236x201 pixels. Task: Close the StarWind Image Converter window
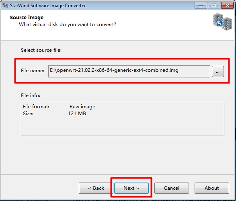click(227, 6)
